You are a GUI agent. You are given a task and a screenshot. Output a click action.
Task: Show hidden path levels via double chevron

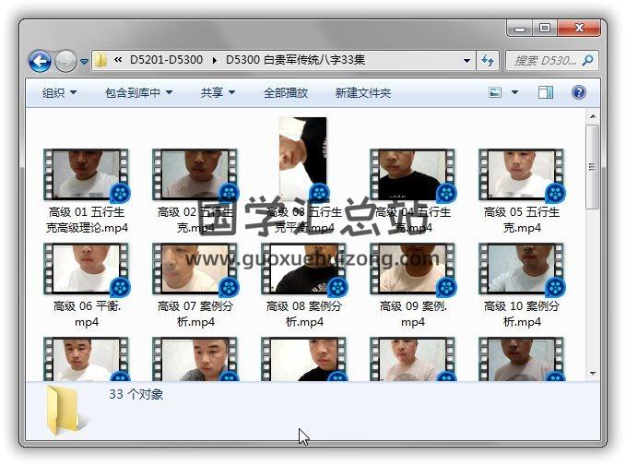pyautogui.click(x=118, y=60)
